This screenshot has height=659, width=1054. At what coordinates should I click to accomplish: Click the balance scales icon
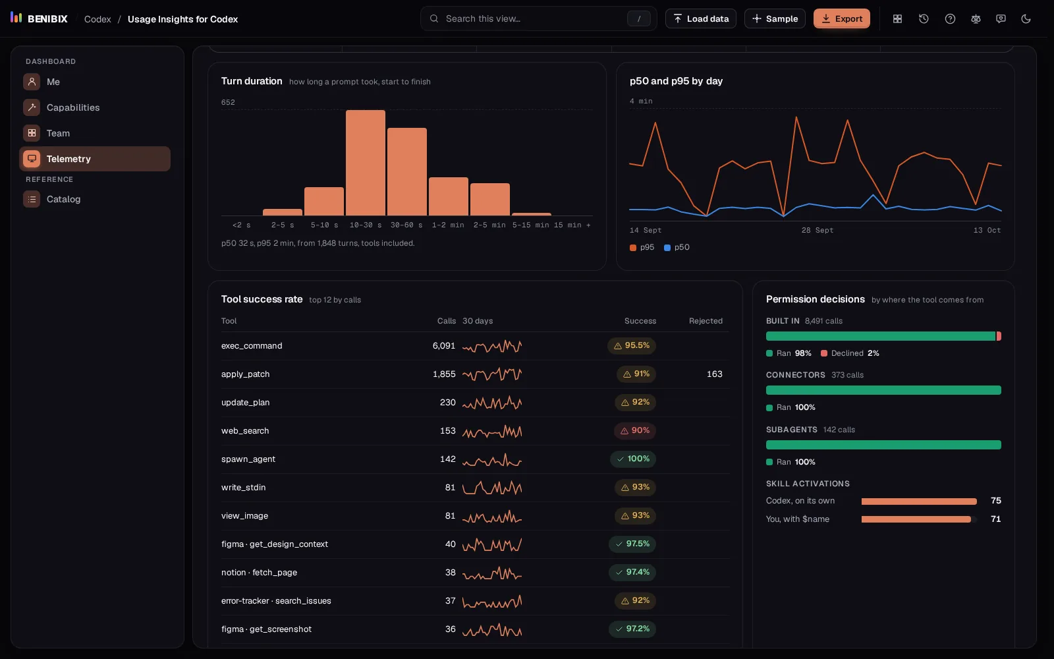[976, 19]
